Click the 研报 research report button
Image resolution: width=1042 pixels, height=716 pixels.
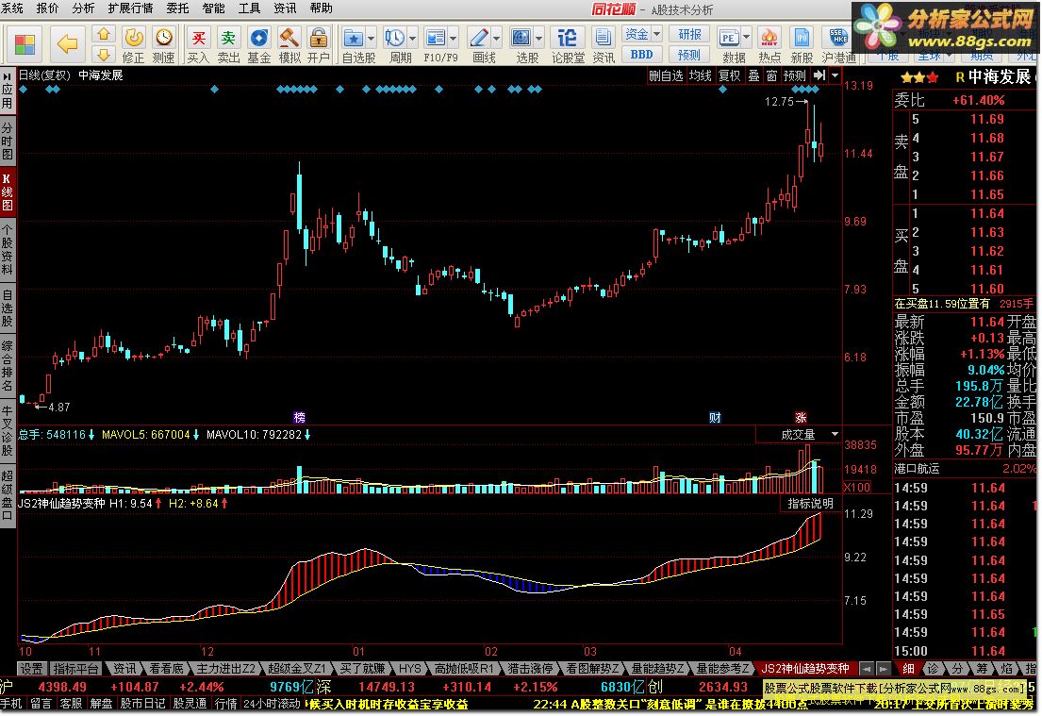689,34
